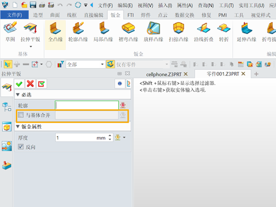Image resolution: width=276 pixels, height=207 pixels.
Task: Click the pick icon beside 轮廓 field
Action: [x=123, y=105]
